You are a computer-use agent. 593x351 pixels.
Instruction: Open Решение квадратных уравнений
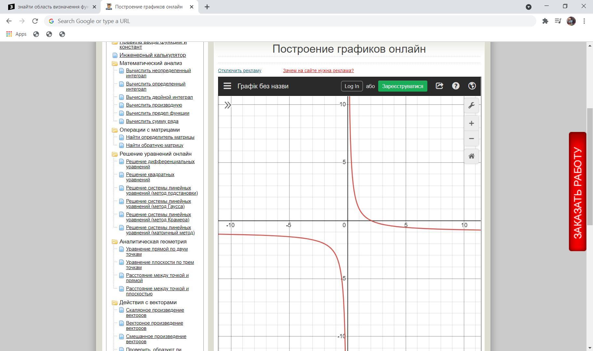pos(150,177)
